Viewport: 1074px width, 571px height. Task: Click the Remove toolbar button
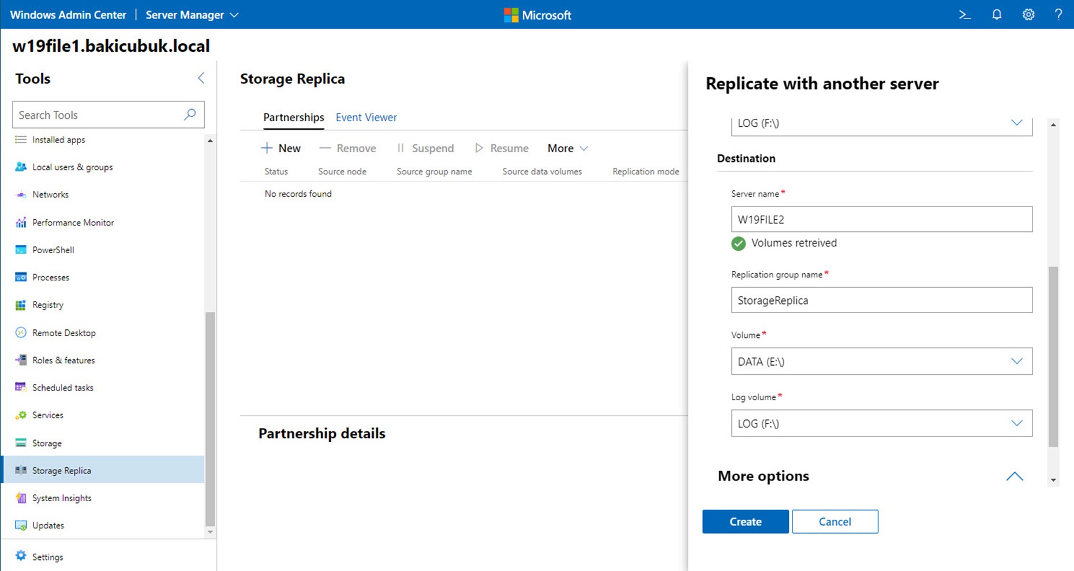click(347, 148)
